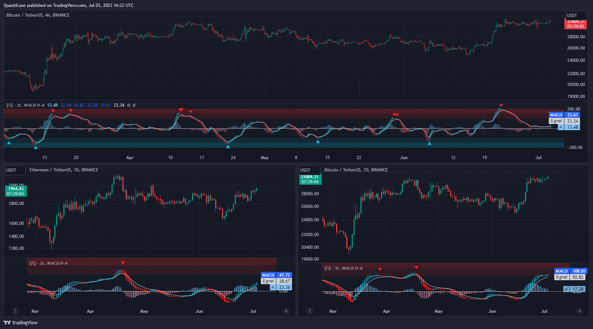Click teal buy marker near April 23 in 4h MACD
Image resolution: width=593 pixels, height=329 pixels.
228,147
